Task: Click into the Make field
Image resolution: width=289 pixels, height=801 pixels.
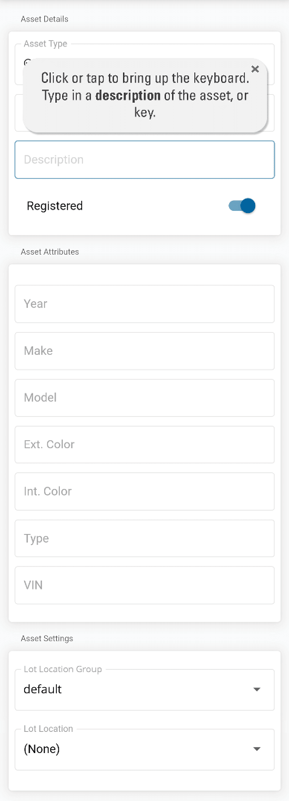Action: (x=144, y=351)
